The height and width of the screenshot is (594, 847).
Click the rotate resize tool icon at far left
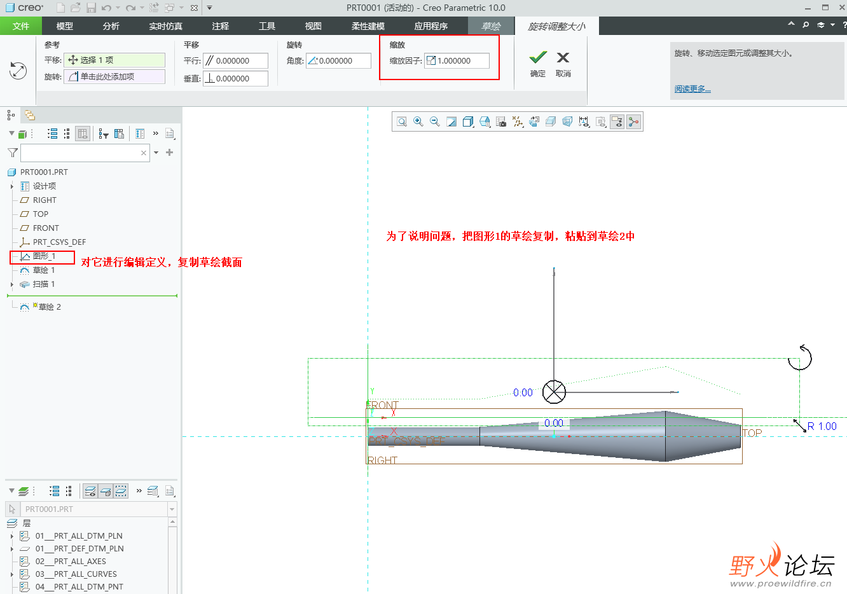18,71
